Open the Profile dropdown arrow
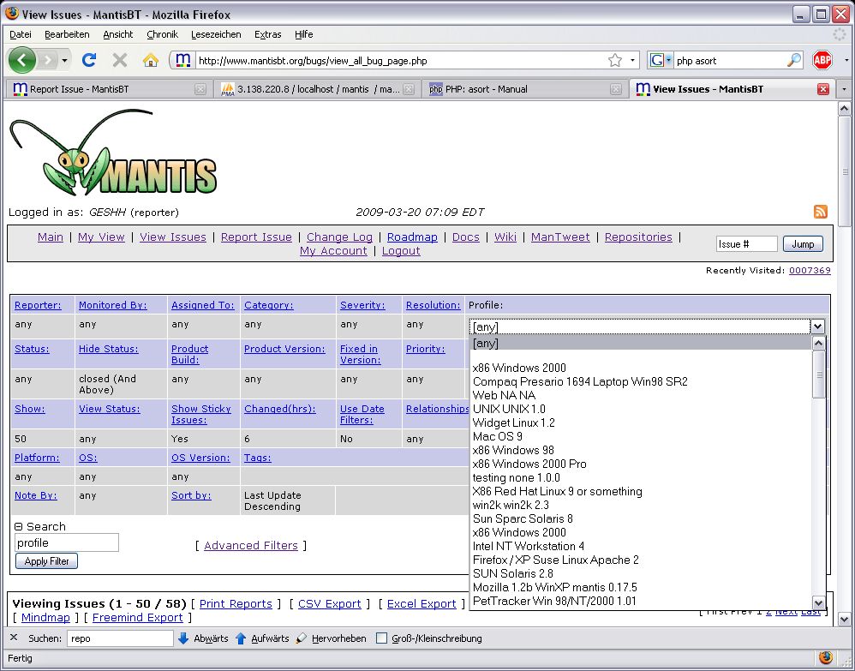 817,327
